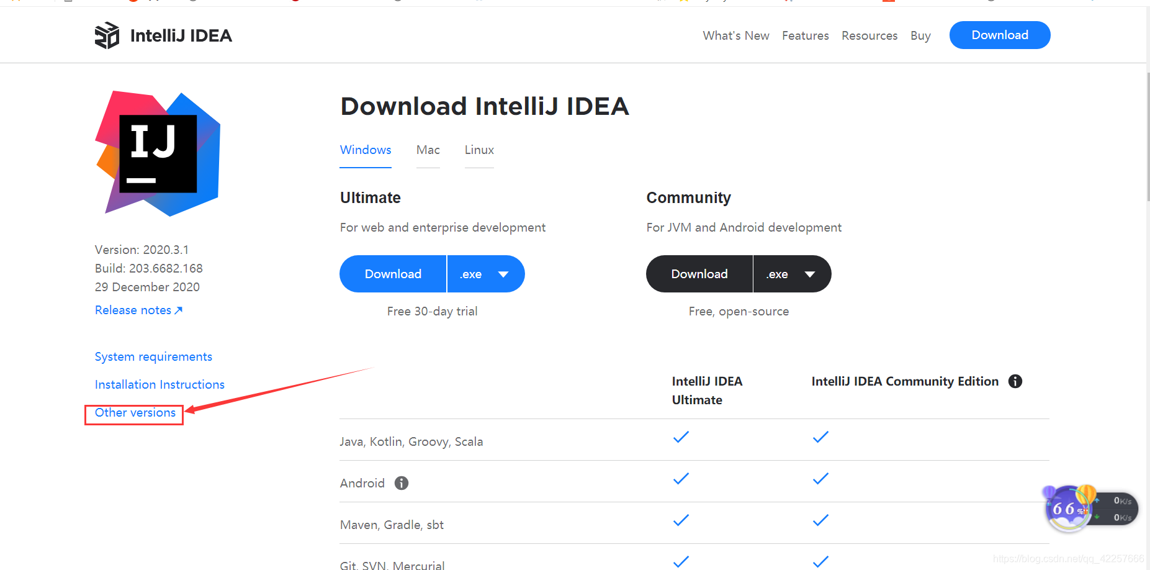1150x570 pixels.
Task: Click the 'Free, open-source' text
Action: (739, 311)
